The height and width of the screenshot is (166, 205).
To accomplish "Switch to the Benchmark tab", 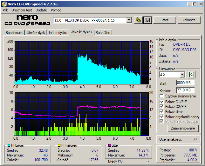I will (x=14, y=33).
